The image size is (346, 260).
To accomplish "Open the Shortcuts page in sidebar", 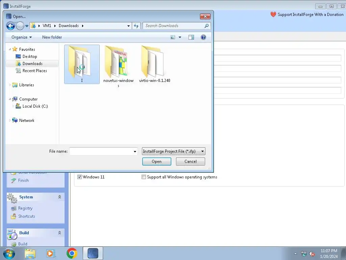I will point(26,216).
